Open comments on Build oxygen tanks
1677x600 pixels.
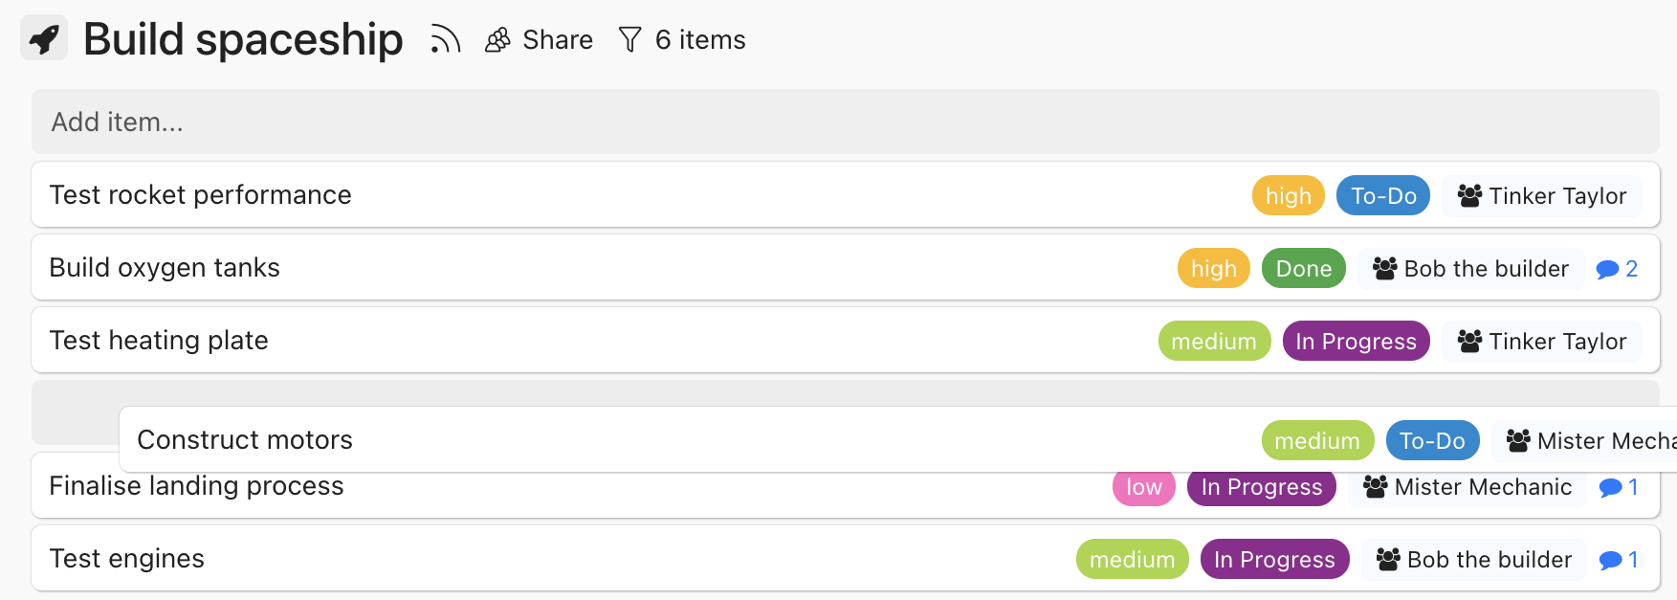click(x=1616, y=268)
